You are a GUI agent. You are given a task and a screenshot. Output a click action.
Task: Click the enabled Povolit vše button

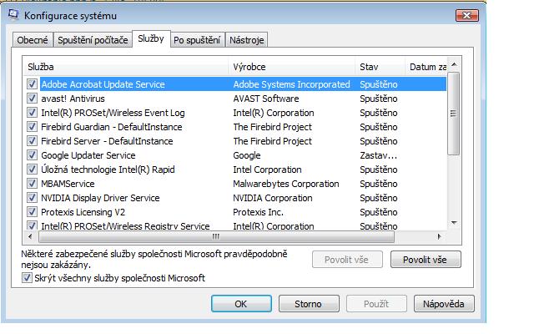coord(426,260)
